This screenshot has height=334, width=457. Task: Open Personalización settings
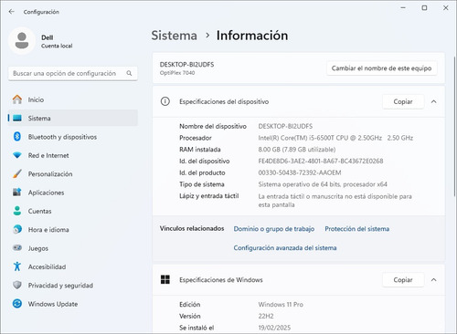click(x=73, y=173)
